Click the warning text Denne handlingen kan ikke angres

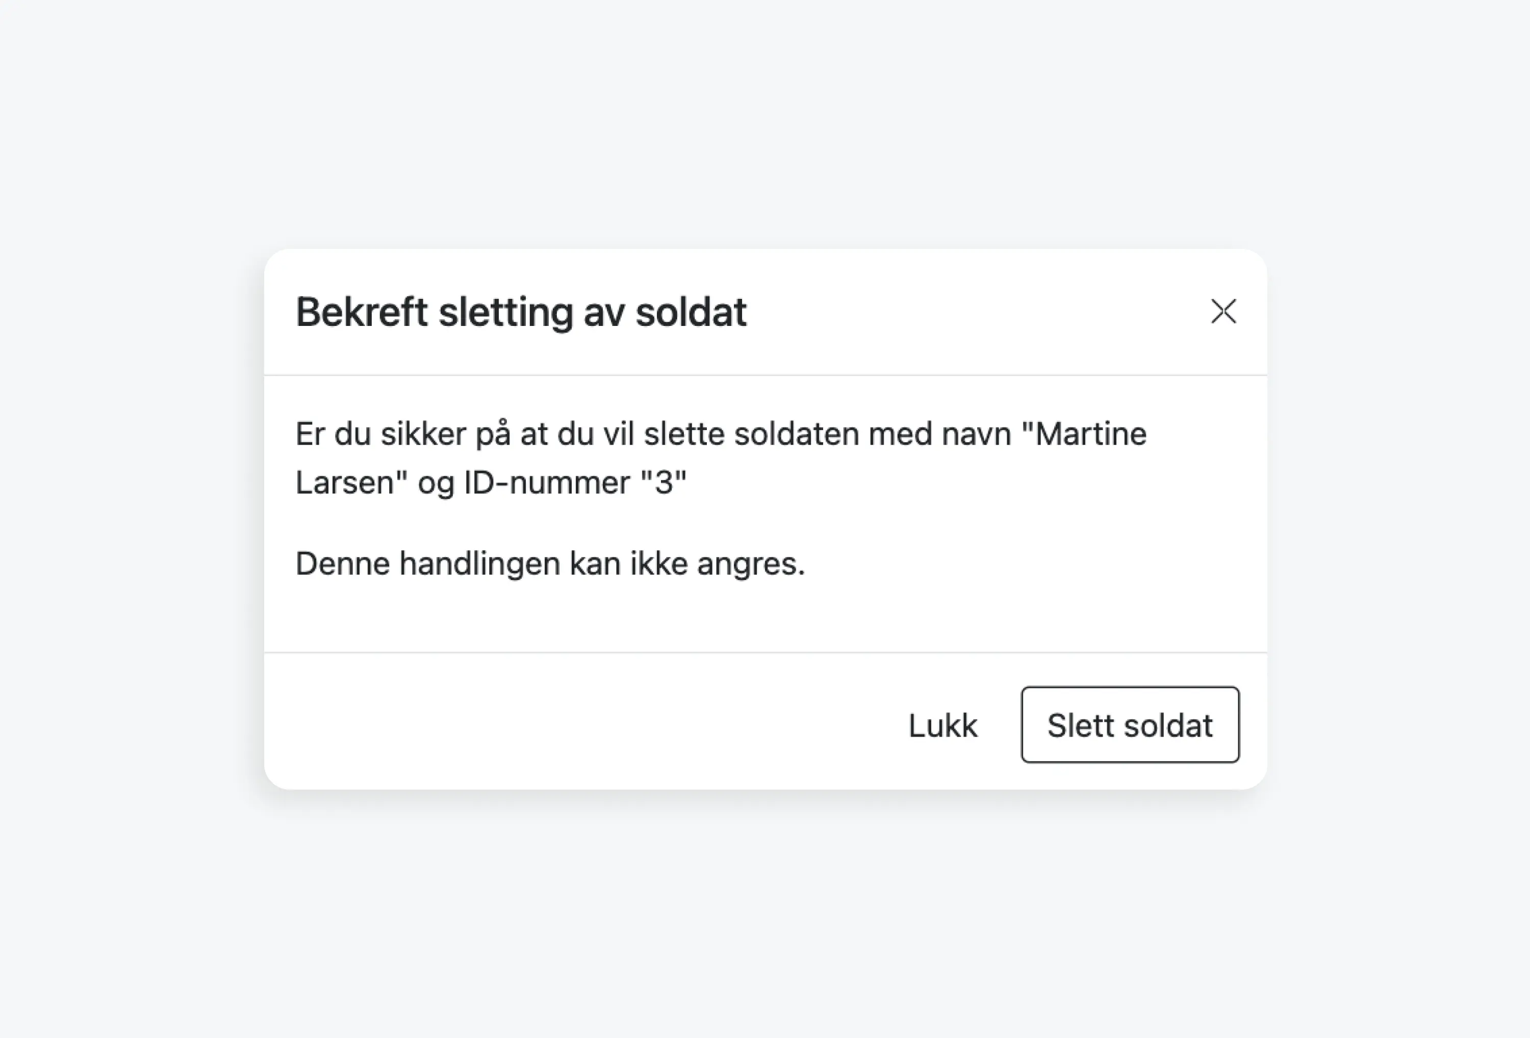(550, 564)
